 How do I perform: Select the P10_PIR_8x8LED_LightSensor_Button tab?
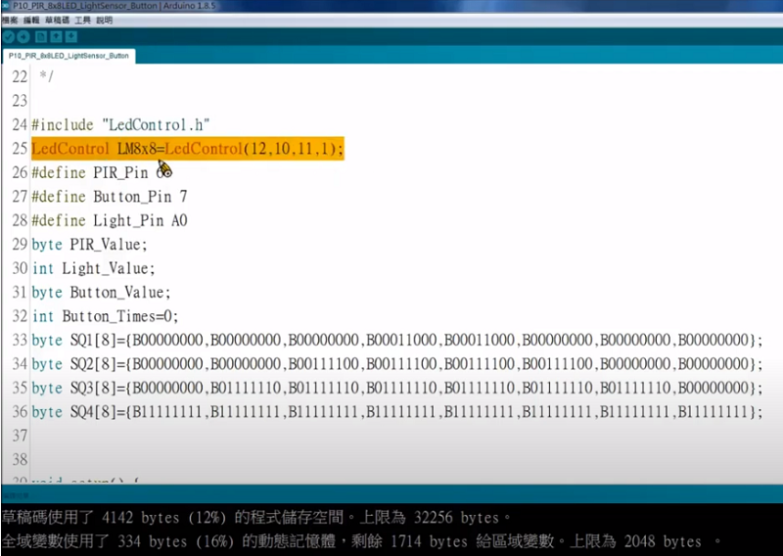pos(69,56)
